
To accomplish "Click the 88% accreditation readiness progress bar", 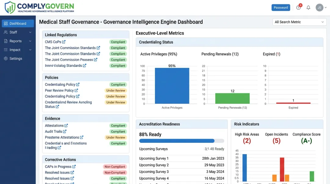I will tap(182, 141).
